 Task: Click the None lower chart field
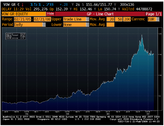coord(75,24)
